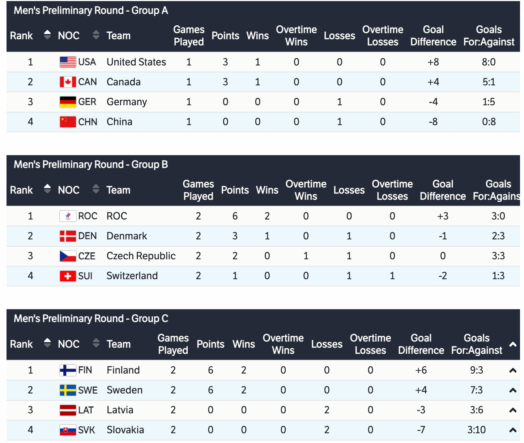This screenshot has height=443, width=524.
Task: Click the Denmark team name
Action: pyautogui.click(x=127, y=236)
